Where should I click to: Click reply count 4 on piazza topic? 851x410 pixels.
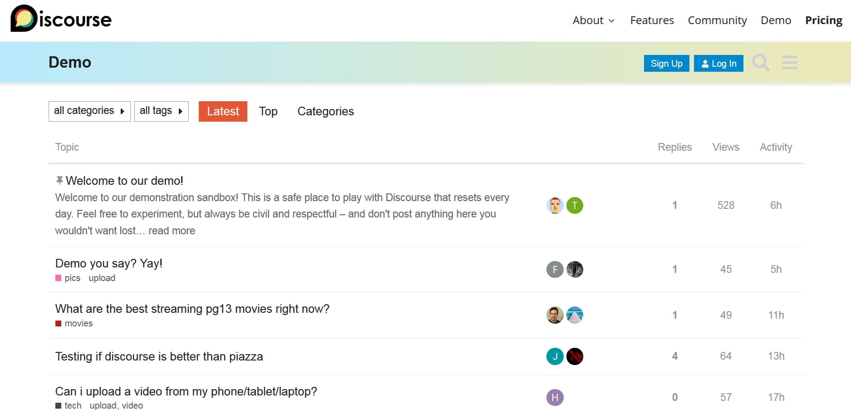click(x=675, y=356)
